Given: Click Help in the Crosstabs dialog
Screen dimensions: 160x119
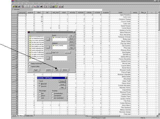Looking at the screenshot, I should (71, 48).
